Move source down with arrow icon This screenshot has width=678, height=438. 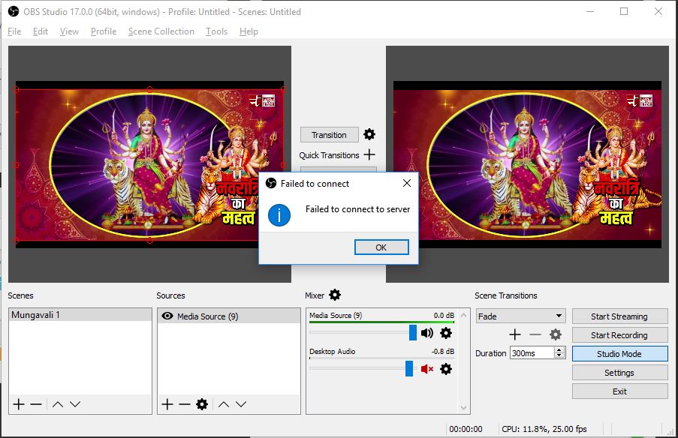click(241, 404)
